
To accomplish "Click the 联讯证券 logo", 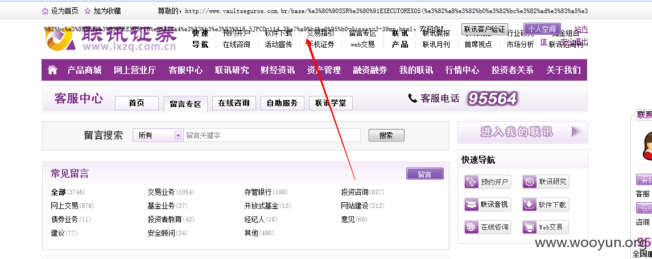I will [111, 40].
